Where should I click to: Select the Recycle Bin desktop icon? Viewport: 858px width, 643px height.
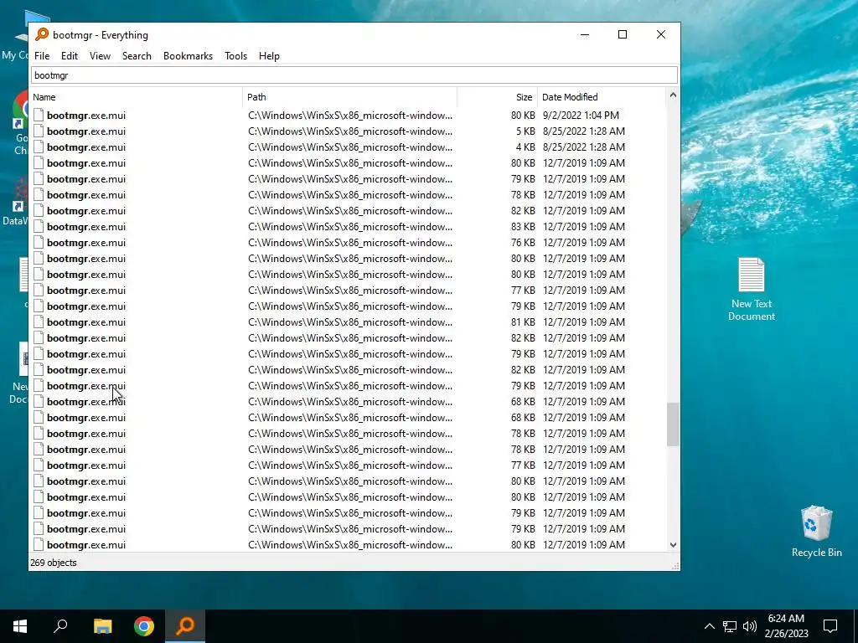816,532
